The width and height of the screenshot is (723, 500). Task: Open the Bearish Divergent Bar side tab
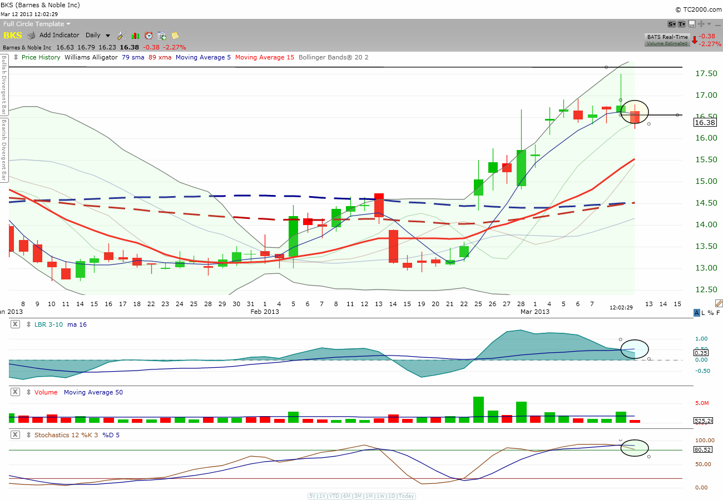(3, 151)
